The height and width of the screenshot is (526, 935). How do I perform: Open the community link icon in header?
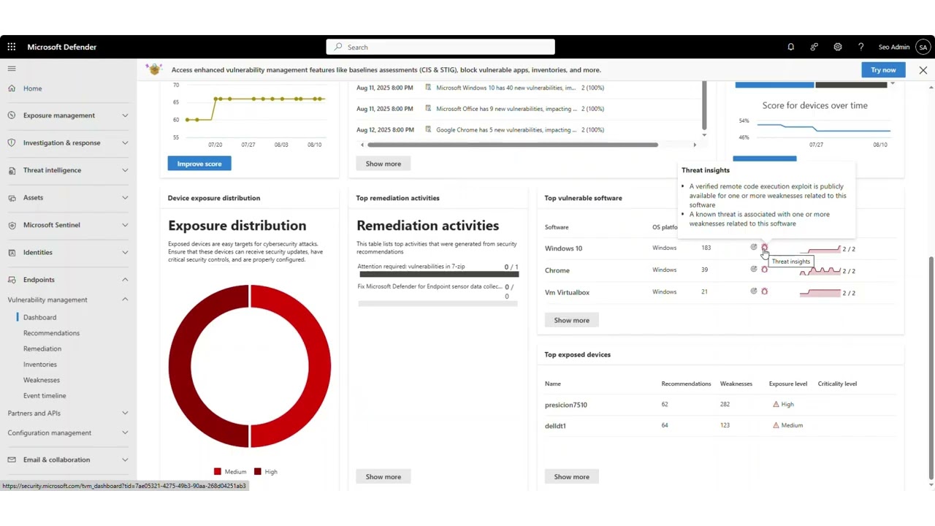pyautogui.click(x=814, y=47)
